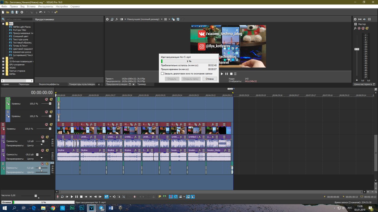Switch to Генераторы мультимедиа tab

click(x=82, y=84)
